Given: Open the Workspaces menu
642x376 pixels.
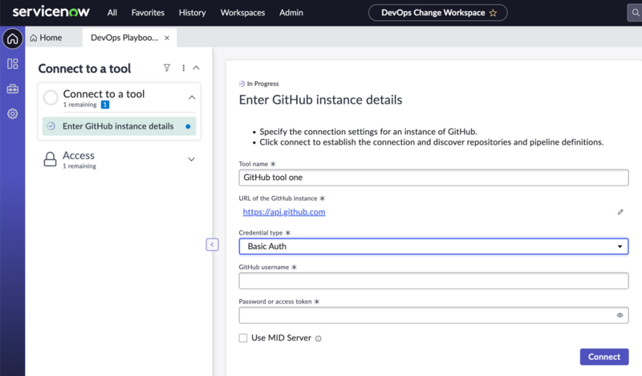Looking at the screenshot, I should coord(243,13).
